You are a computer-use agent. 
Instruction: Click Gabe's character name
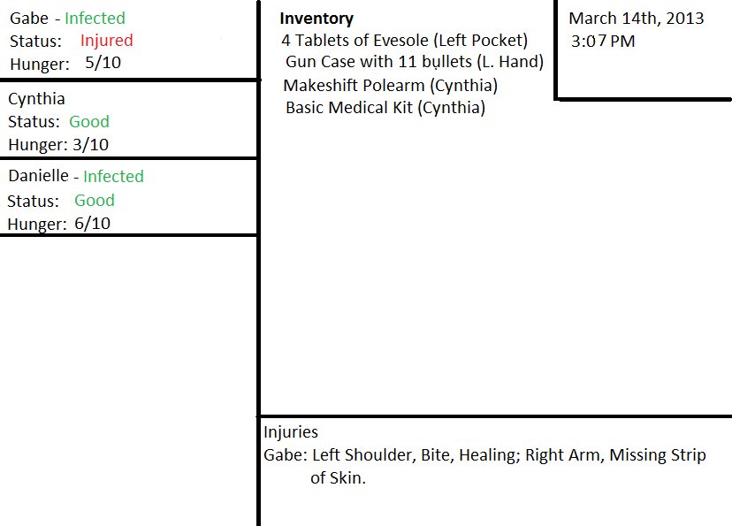tap(29, 18)
